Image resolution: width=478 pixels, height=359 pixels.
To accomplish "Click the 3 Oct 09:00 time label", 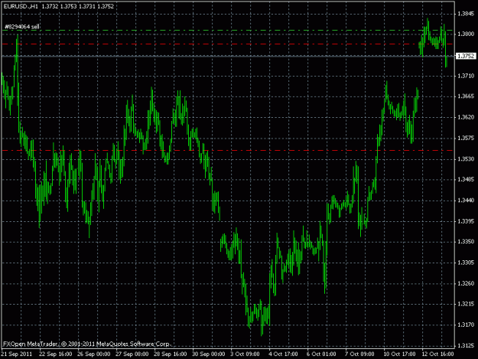I will pos(245,354).
